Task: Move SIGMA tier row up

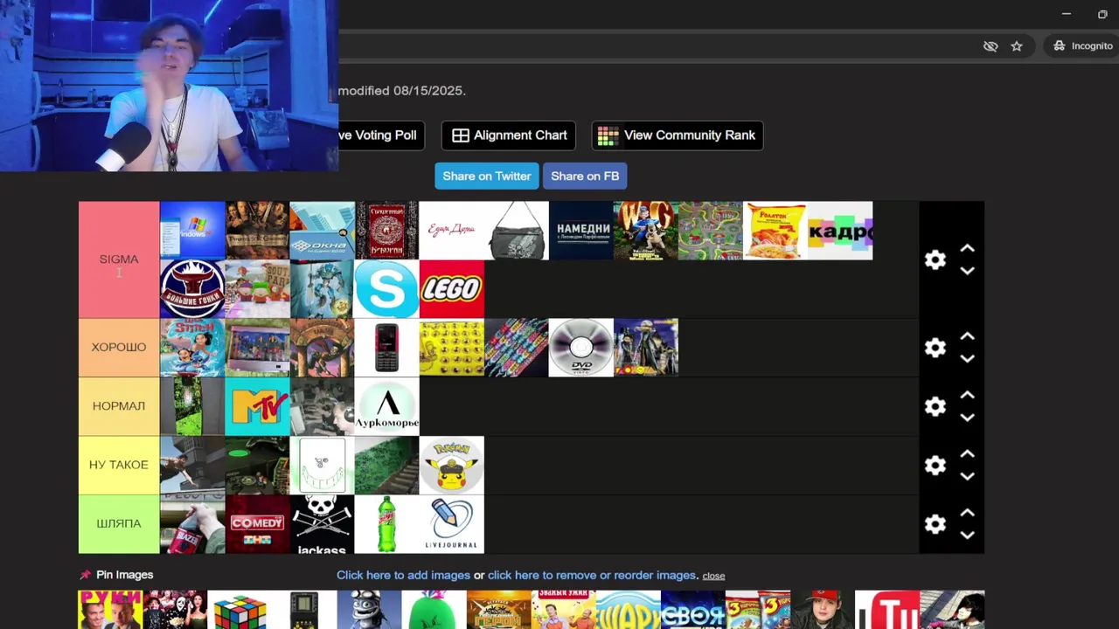Action: pyautogui.click(x=967, y=249)
